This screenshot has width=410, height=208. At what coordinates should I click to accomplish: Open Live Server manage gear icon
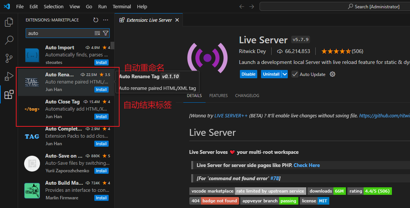[x=332, y=74]
